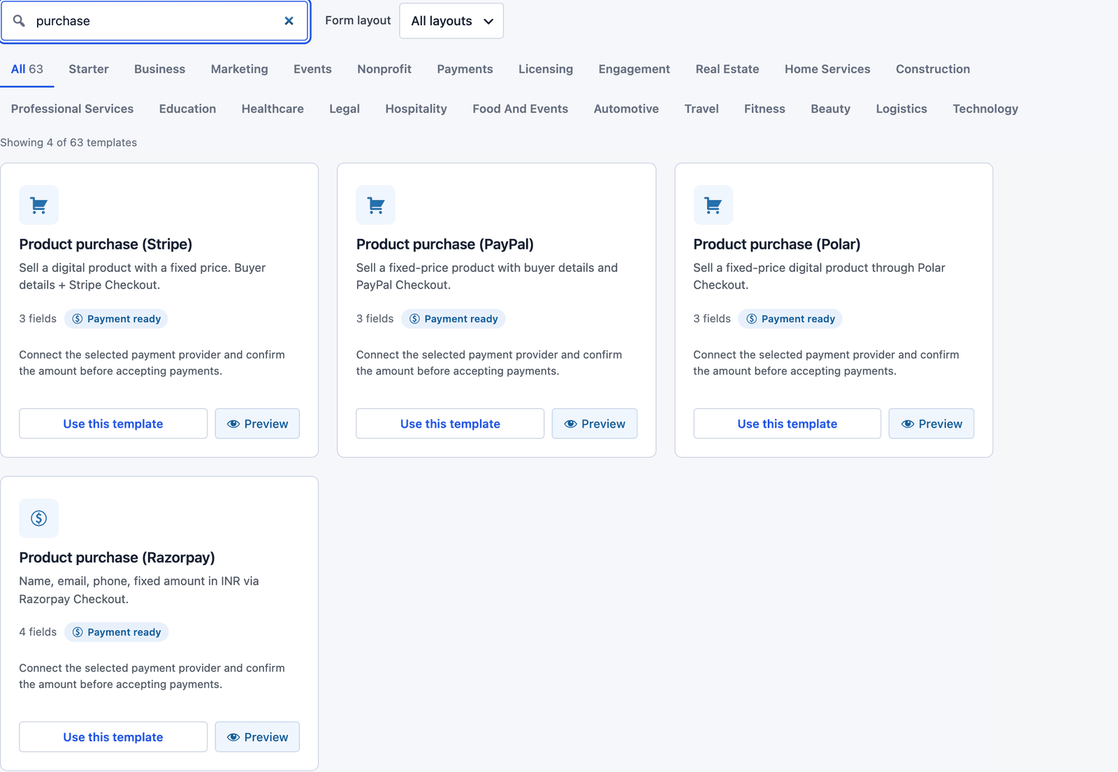
Task: Open the Legal tab
Action: [344, 109]
